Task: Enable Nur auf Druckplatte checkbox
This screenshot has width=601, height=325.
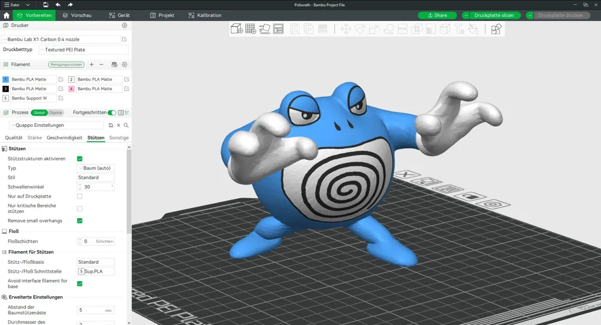Action: point(80,196)
